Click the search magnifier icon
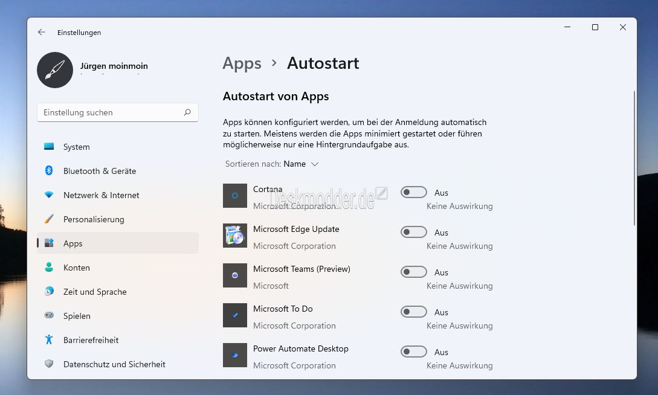The height and width of the screenshot is (395, 658). (x=187, y=112)
